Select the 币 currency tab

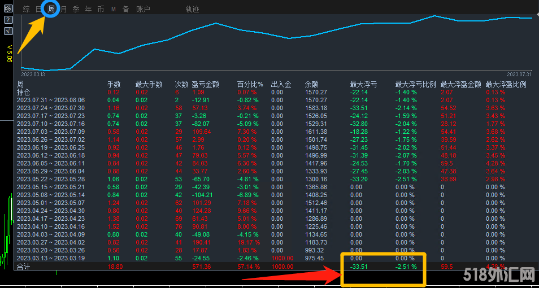point(101,9)
